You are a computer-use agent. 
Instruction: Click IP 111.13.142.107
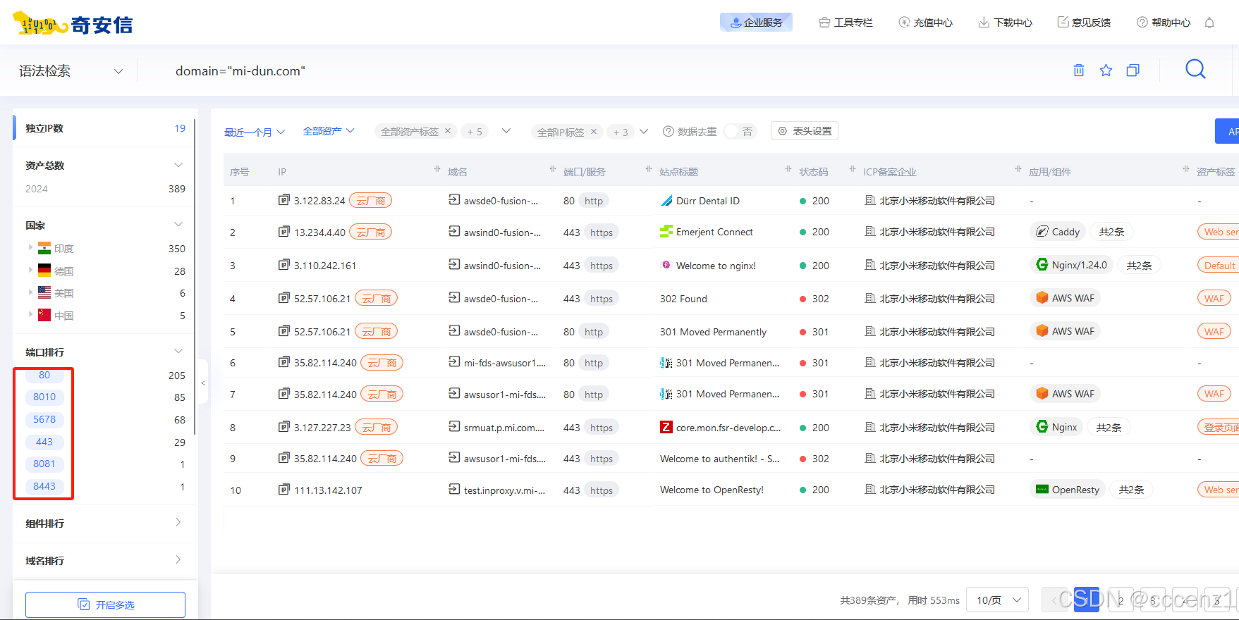(x=328, y=490)
